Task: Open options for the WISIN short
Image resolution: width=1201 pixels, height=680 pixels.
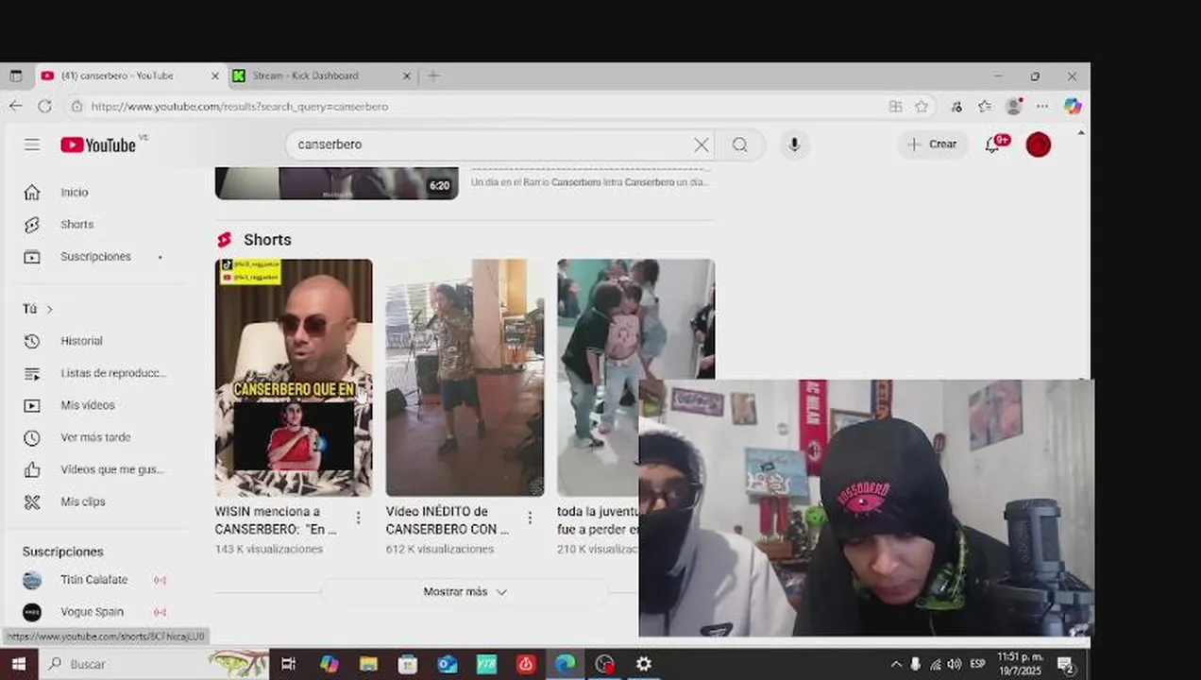Action: click(358, 518)
